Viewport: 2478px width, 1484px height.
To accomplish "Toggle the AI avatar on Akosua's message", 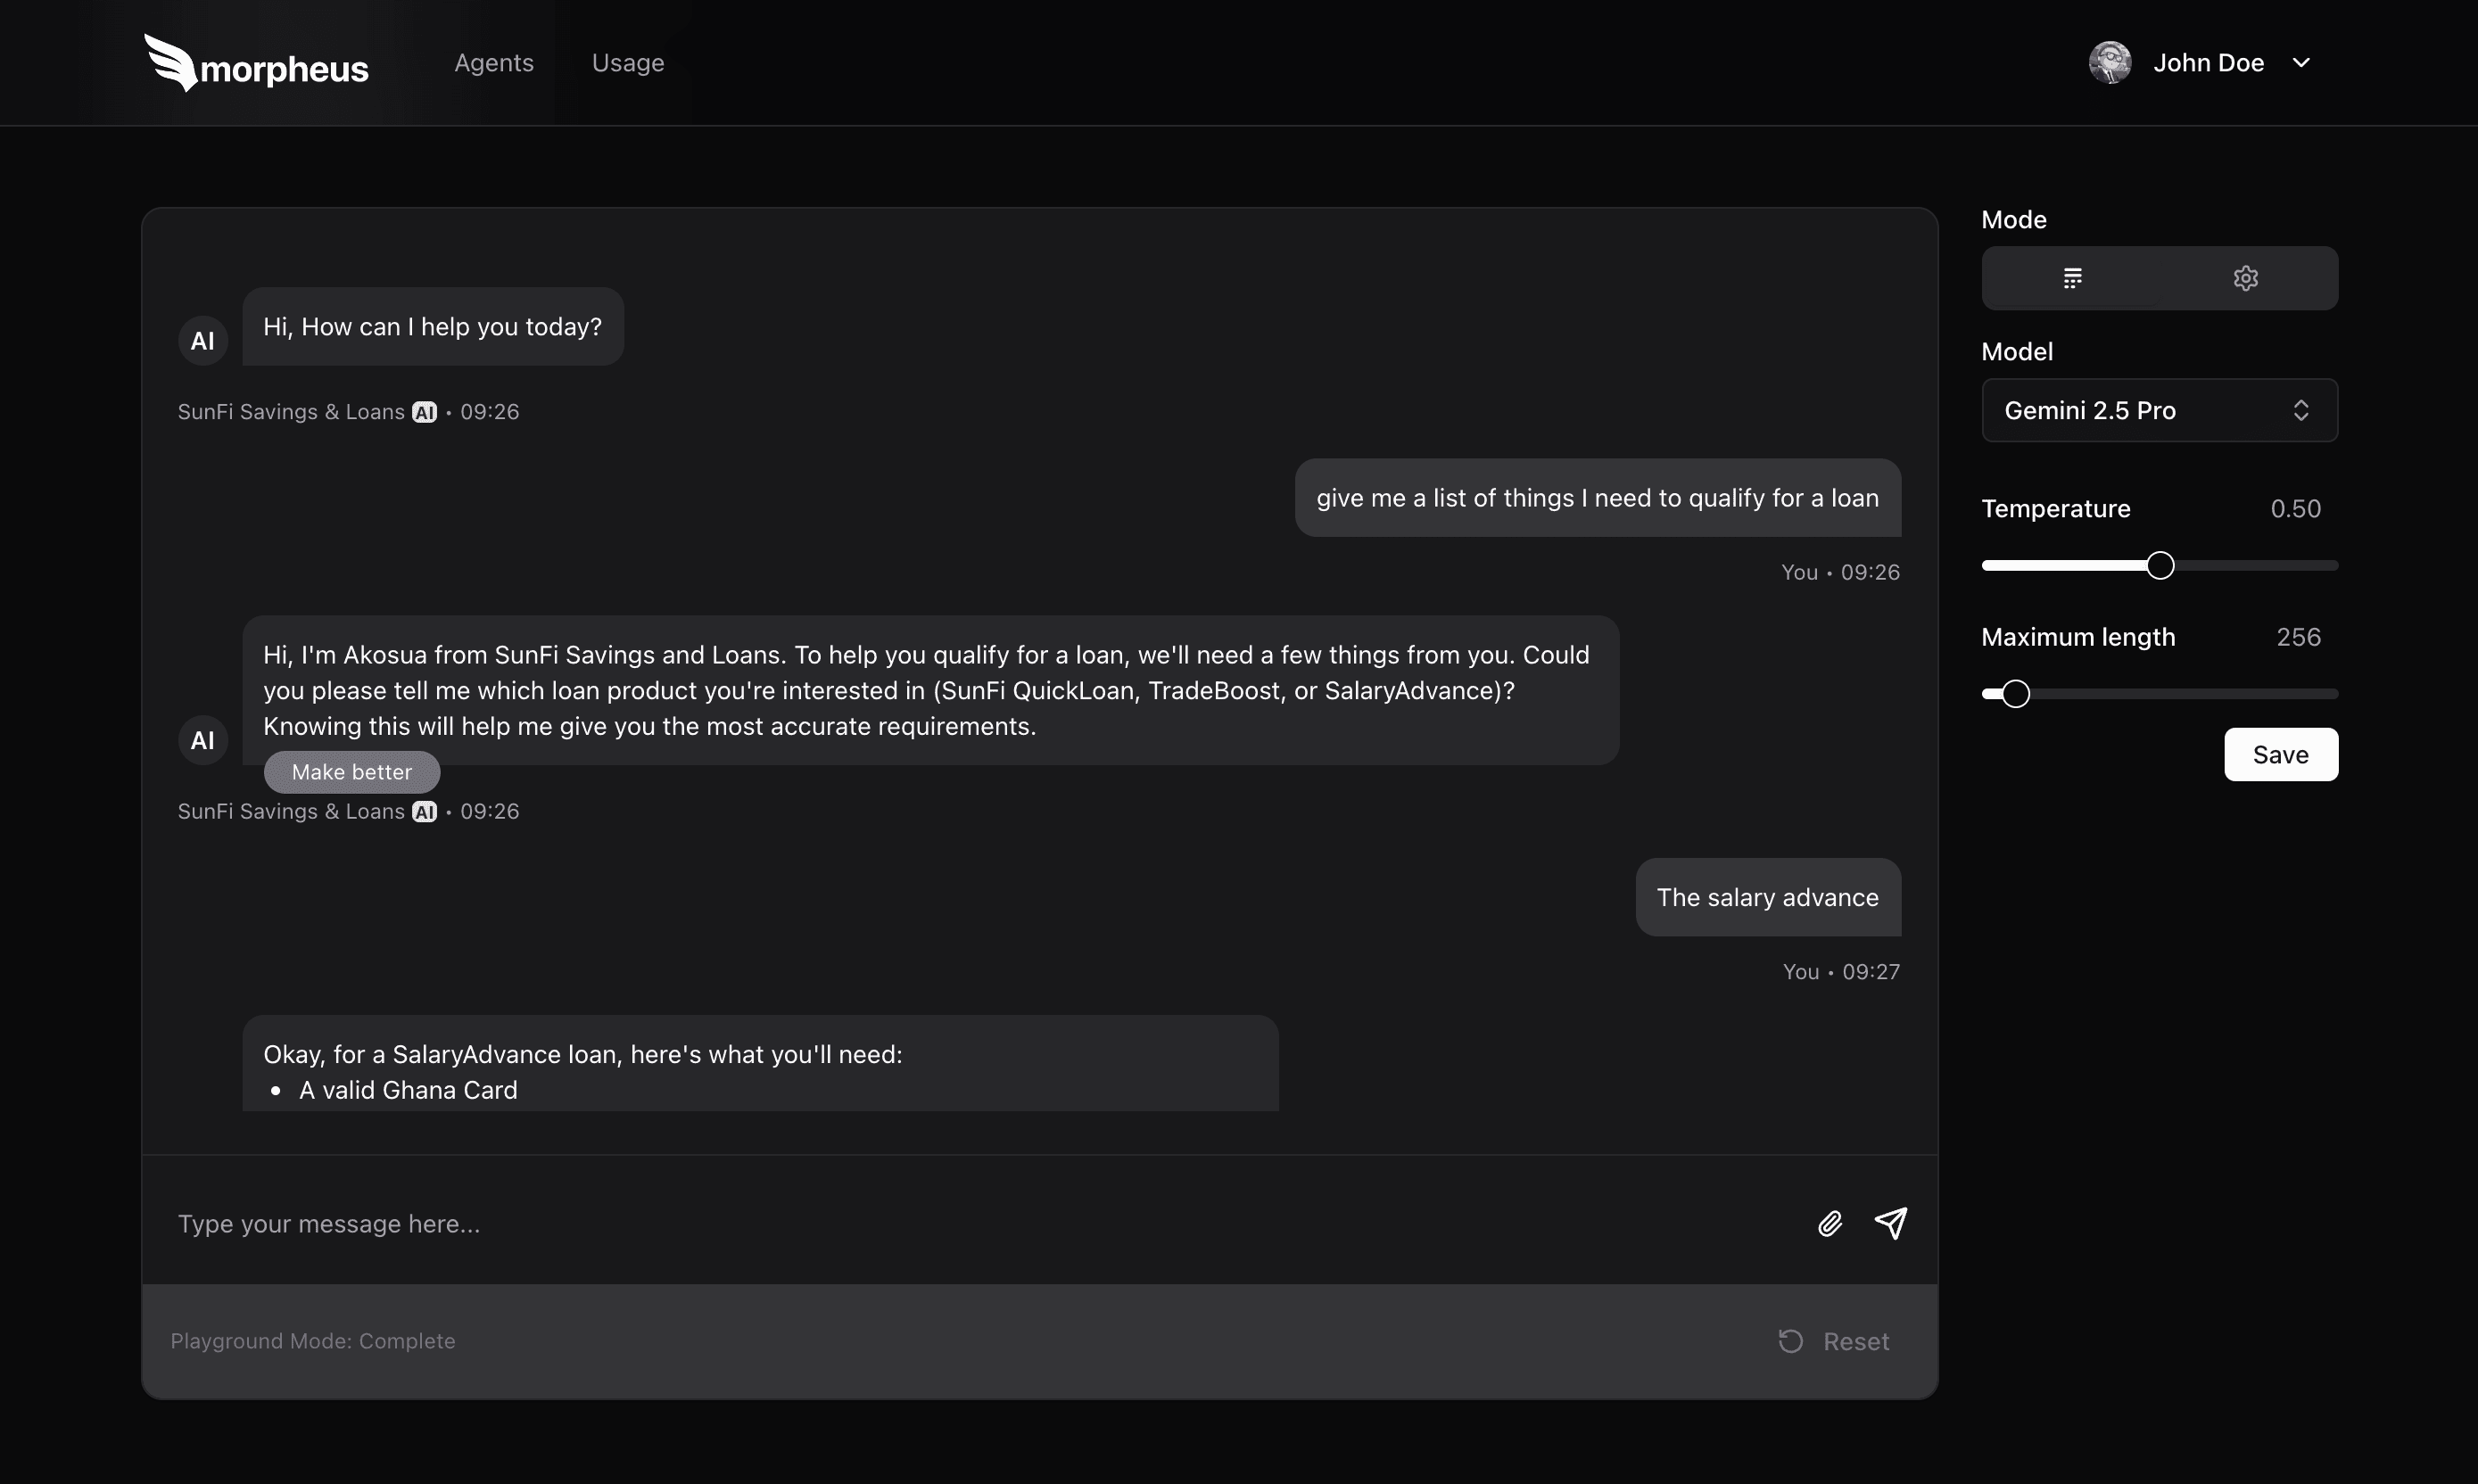I will (x=202, y=739).
